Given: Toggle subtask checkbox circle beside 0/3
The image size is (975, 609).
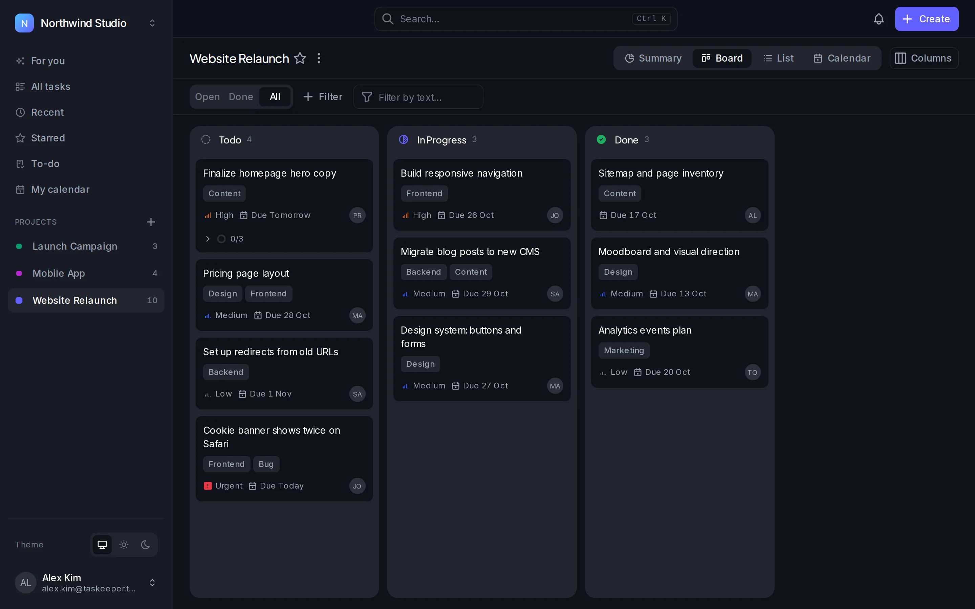Looking at the screenshot, I should pos(221,239).
